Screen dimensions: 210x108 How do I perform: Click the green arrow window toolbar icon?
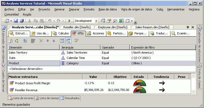(x=121, y=21)
